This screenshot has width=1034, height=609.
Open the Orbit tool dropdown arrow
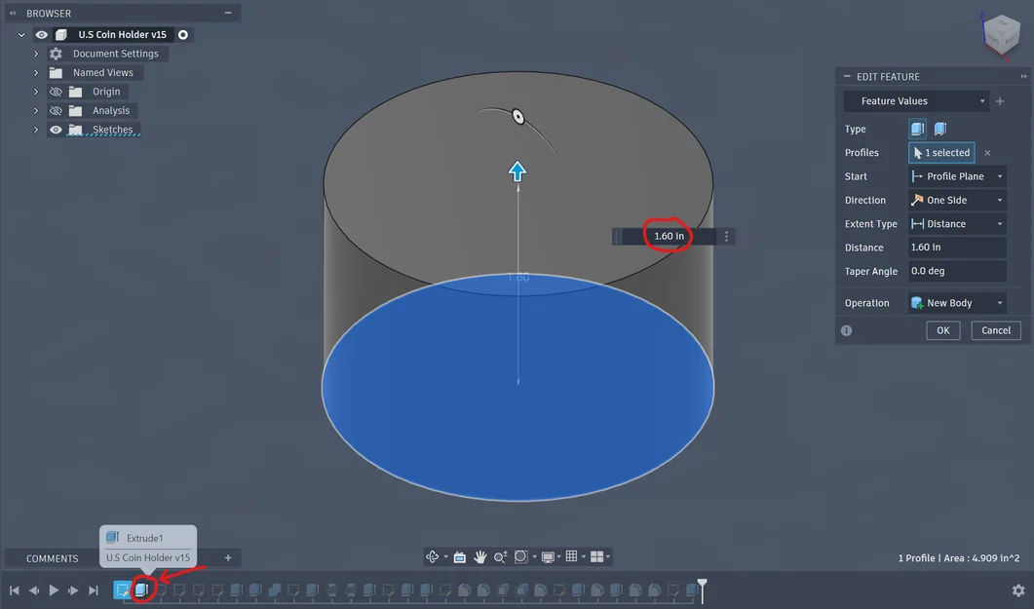click(445, 557)
